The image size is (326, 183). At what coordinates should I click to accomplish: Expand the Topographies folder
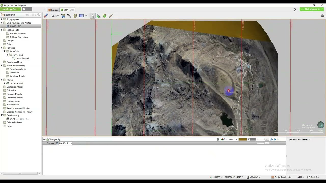pyautogui.click(x=2, y=19)
